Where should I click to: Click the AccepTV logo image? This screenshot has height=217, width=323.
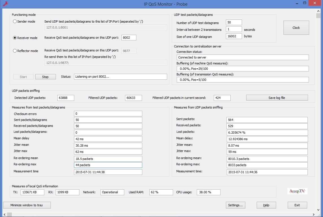click(297, 191)
